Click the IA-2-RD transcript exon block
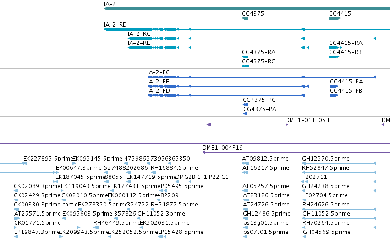The width and height of the screenshot is (390, 239). click(128, 29)
